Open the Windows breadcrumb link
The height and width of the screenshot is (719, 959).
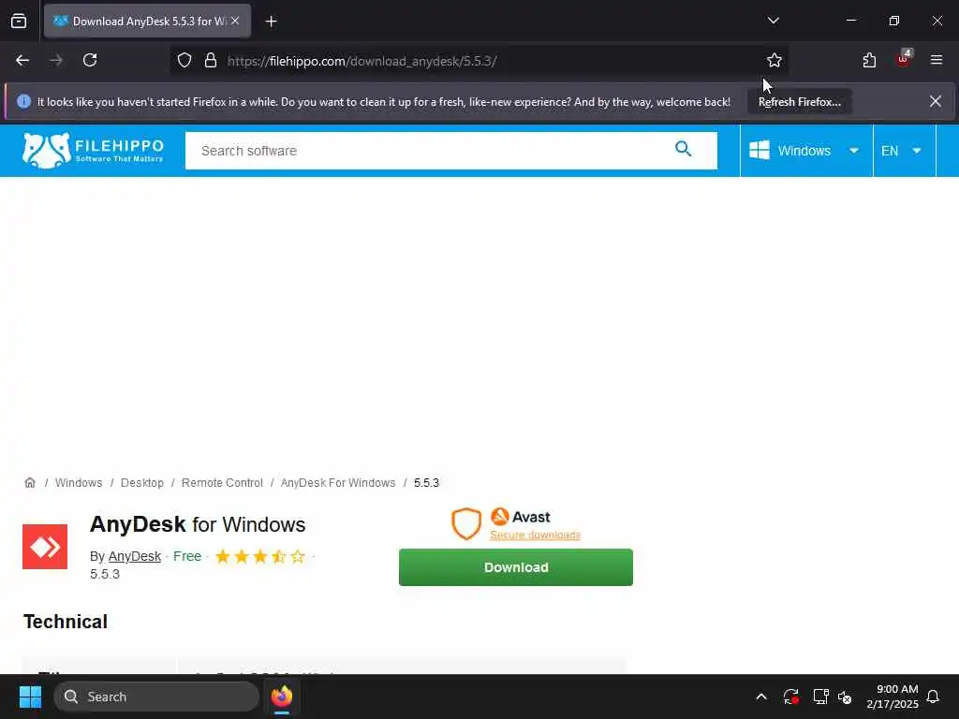79,483
